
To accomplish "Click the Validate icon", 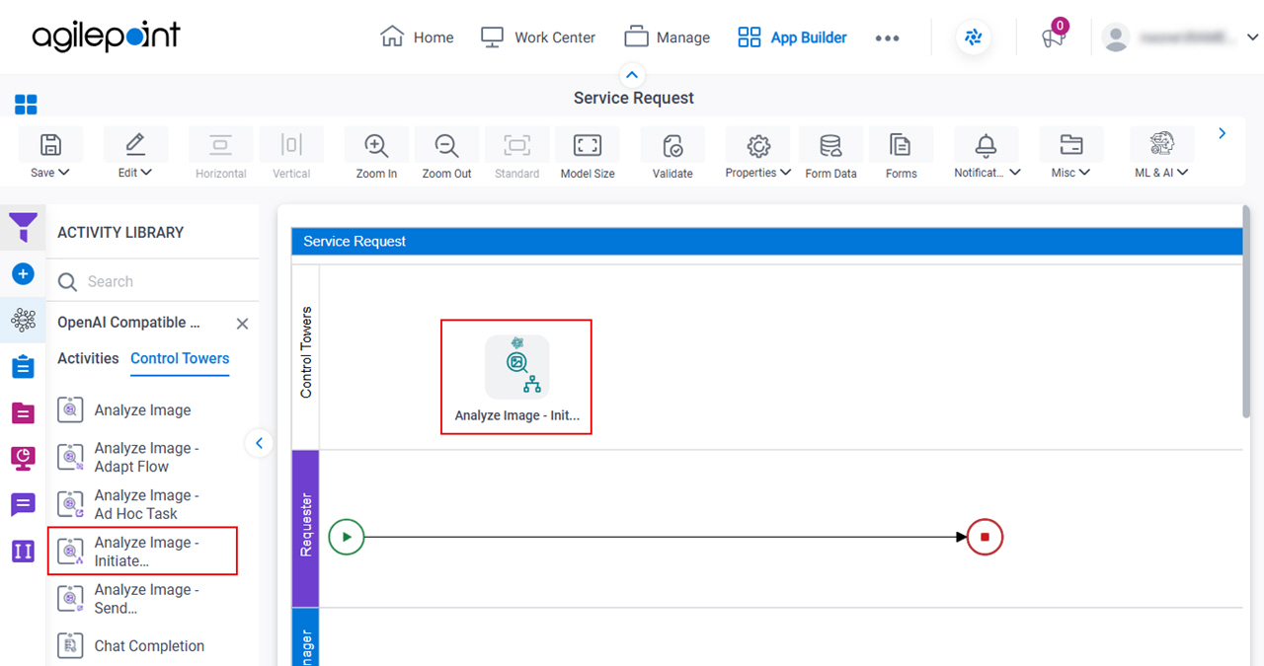I will click(672, 145).
